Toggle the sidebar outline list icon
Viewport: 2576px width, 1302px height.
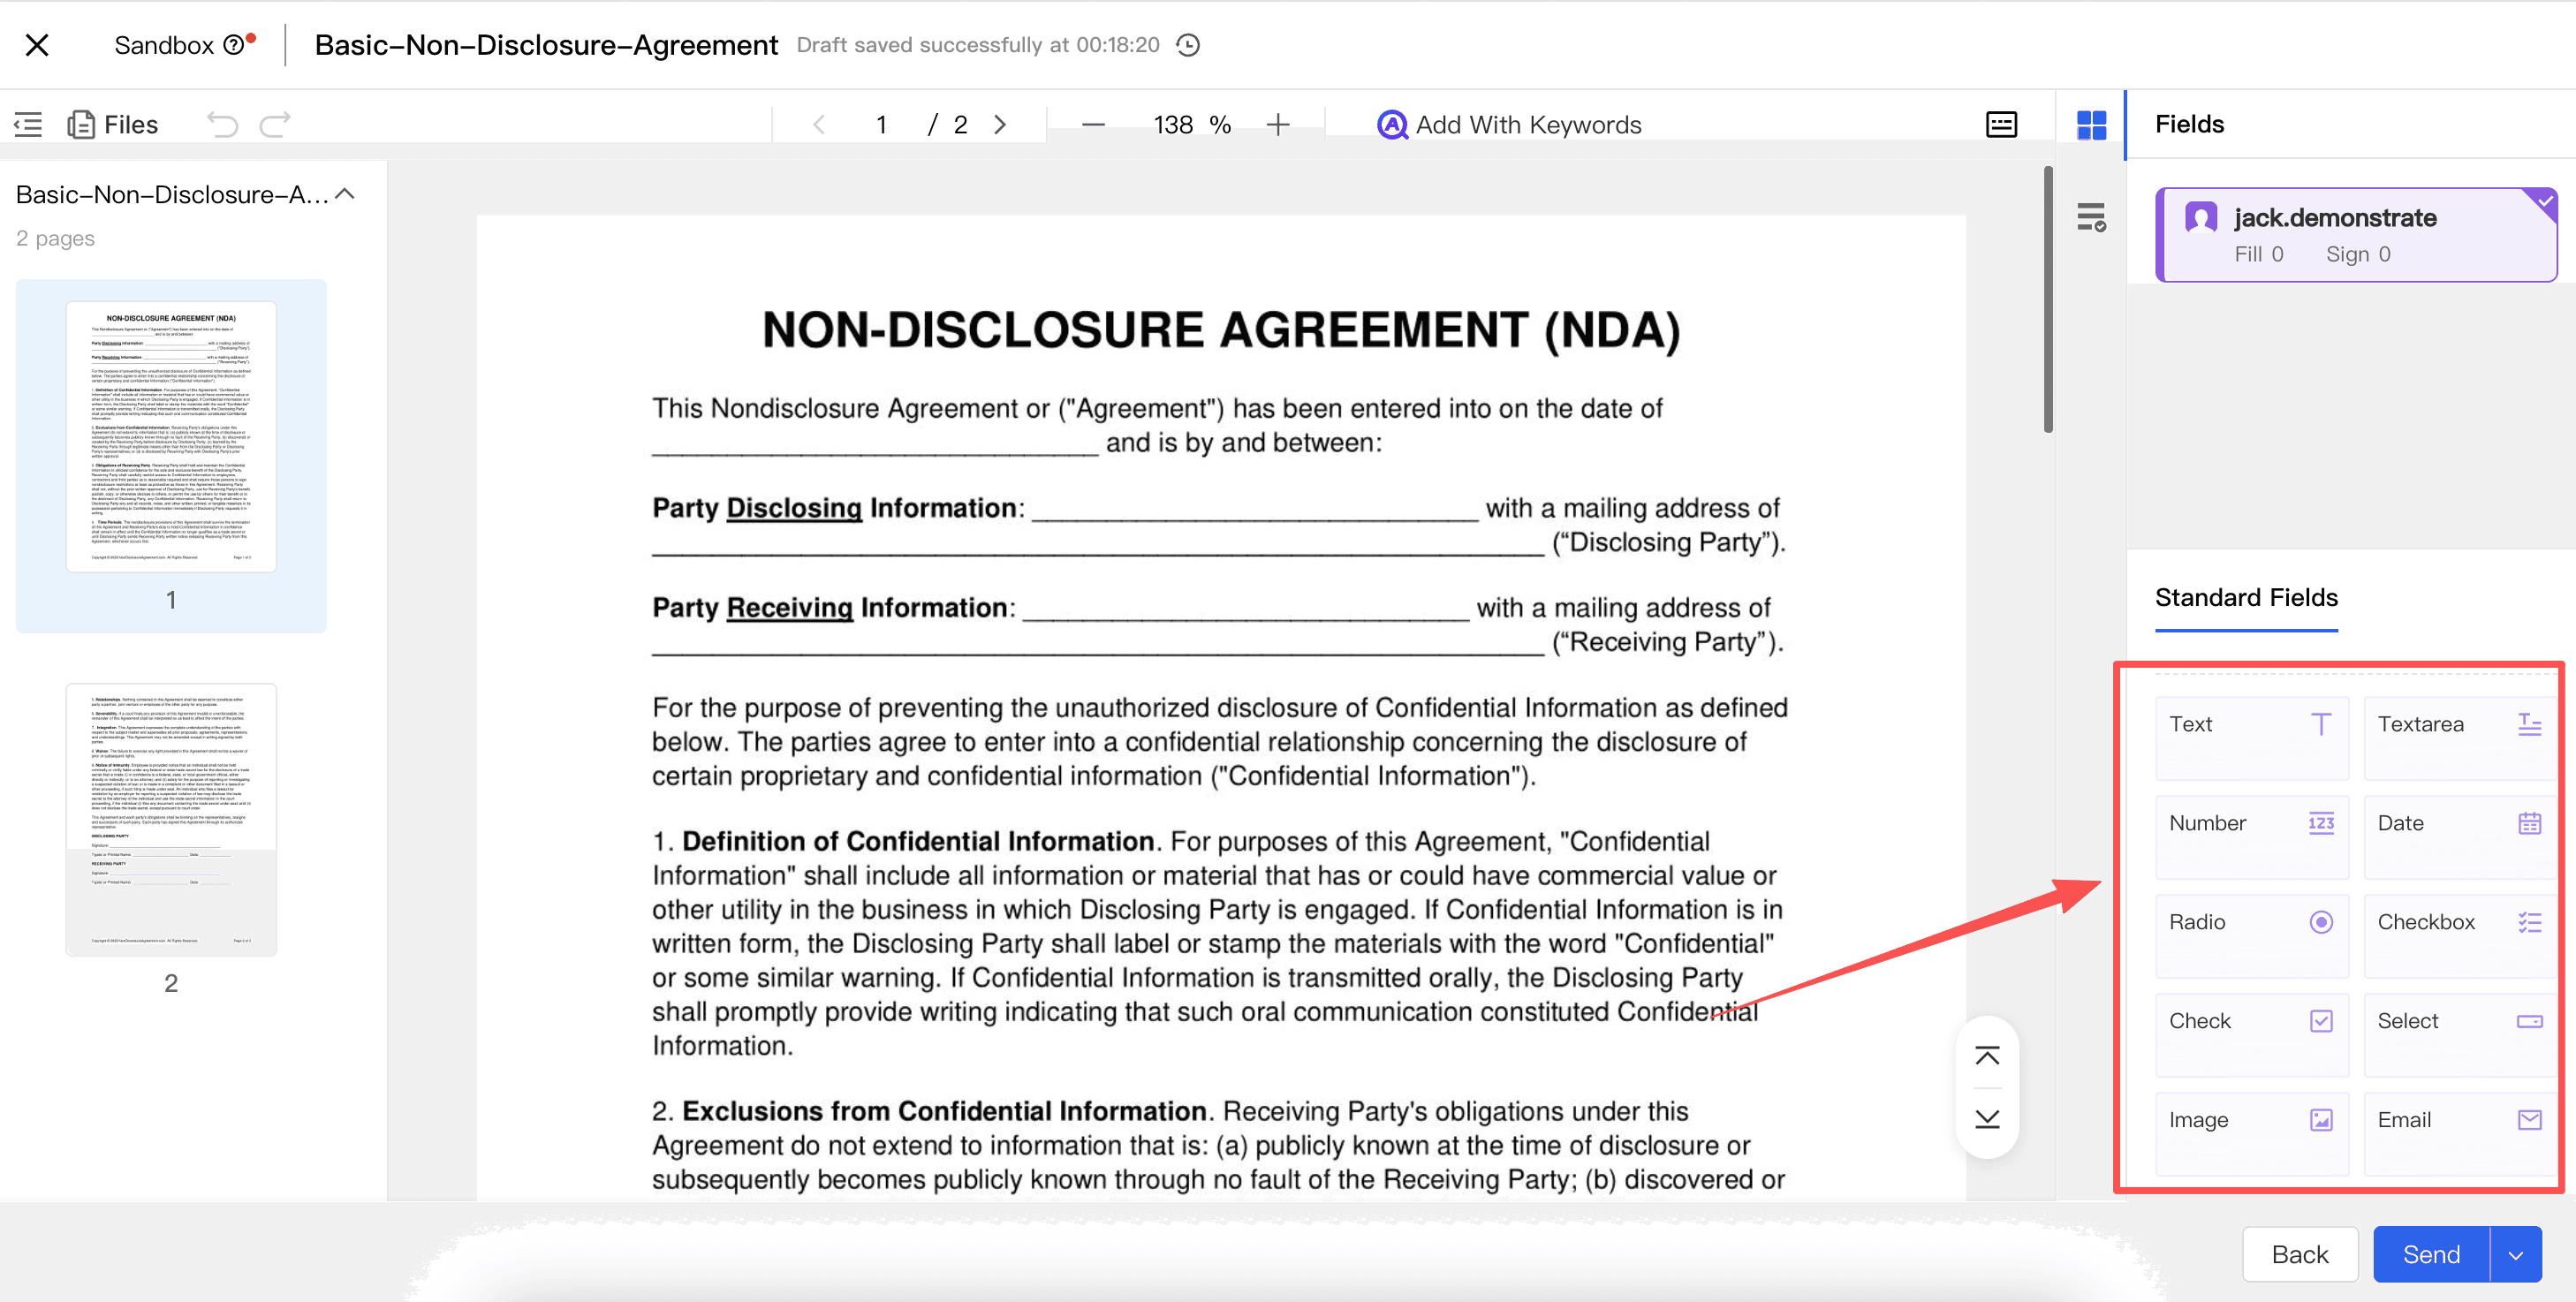tap(28, 124)
